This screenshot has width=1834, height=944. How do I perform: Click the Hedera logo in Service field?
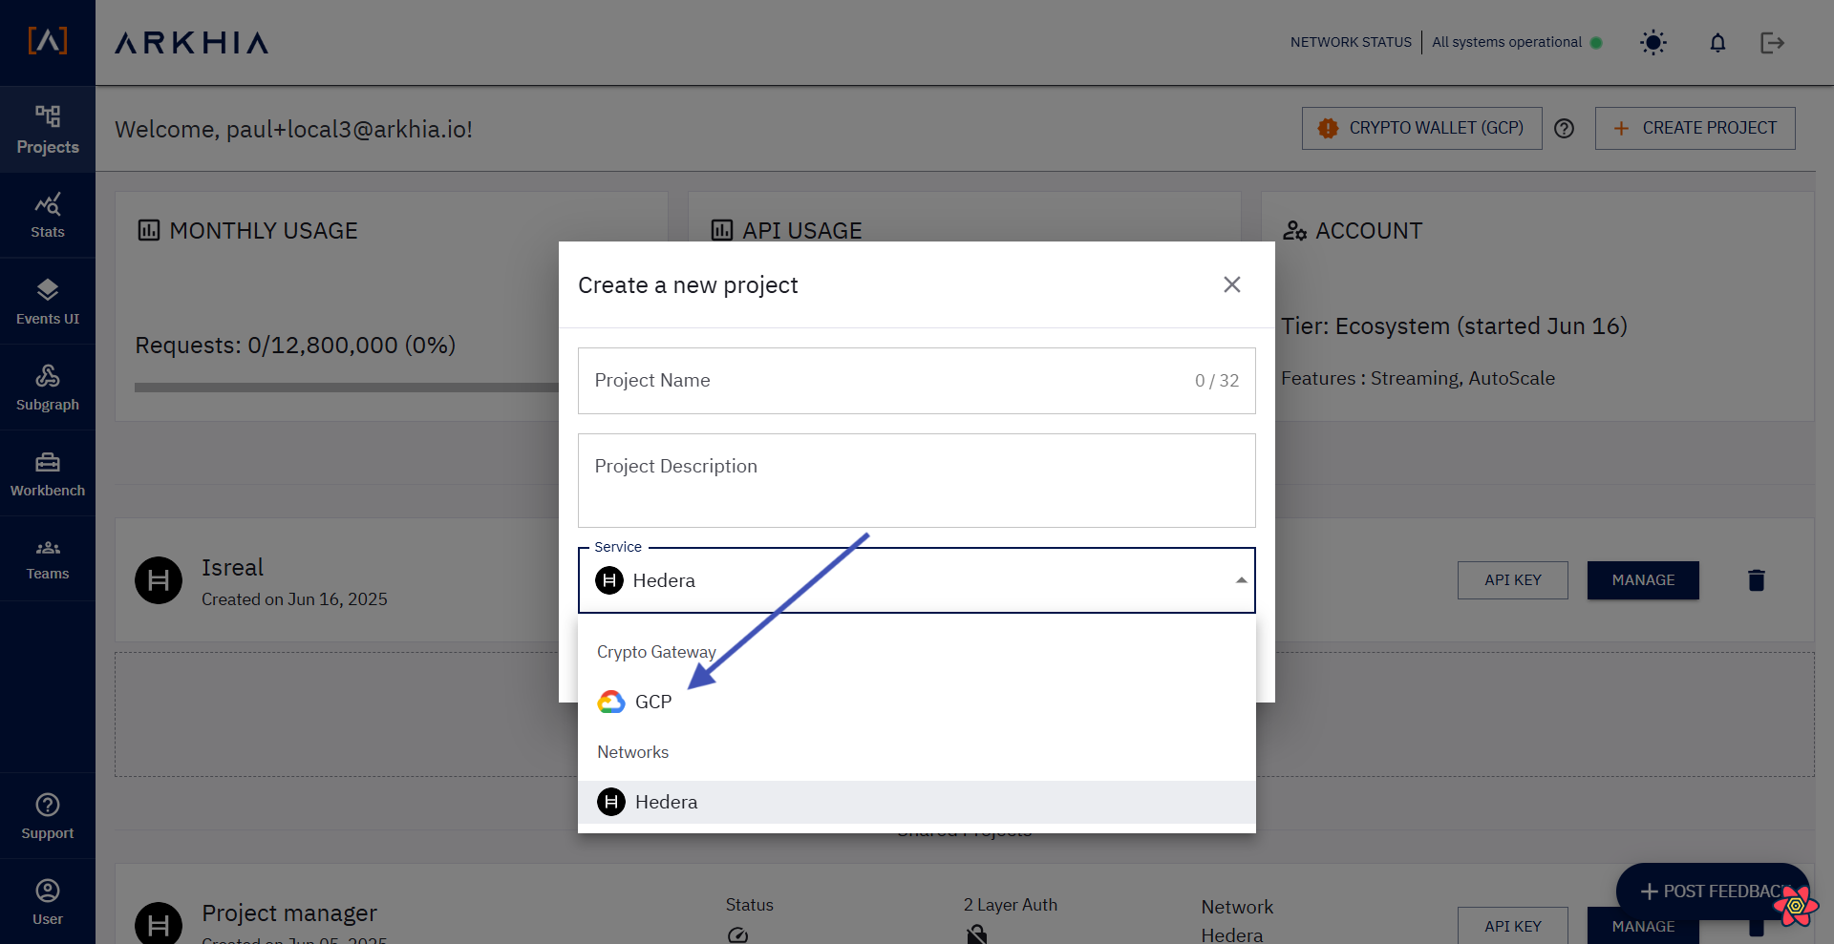[x=609, y=580]
